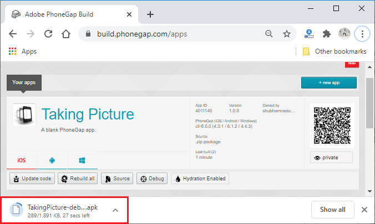Open the Chrome profile avatar

click(x=344, y=34)
